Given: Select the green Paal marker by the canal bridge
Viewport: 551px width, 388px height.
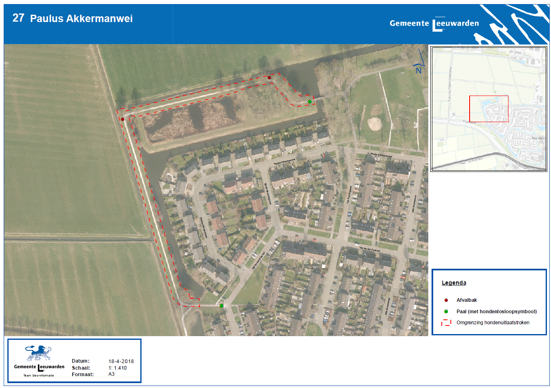Looking at the screenshot, I should pos(310,101).
